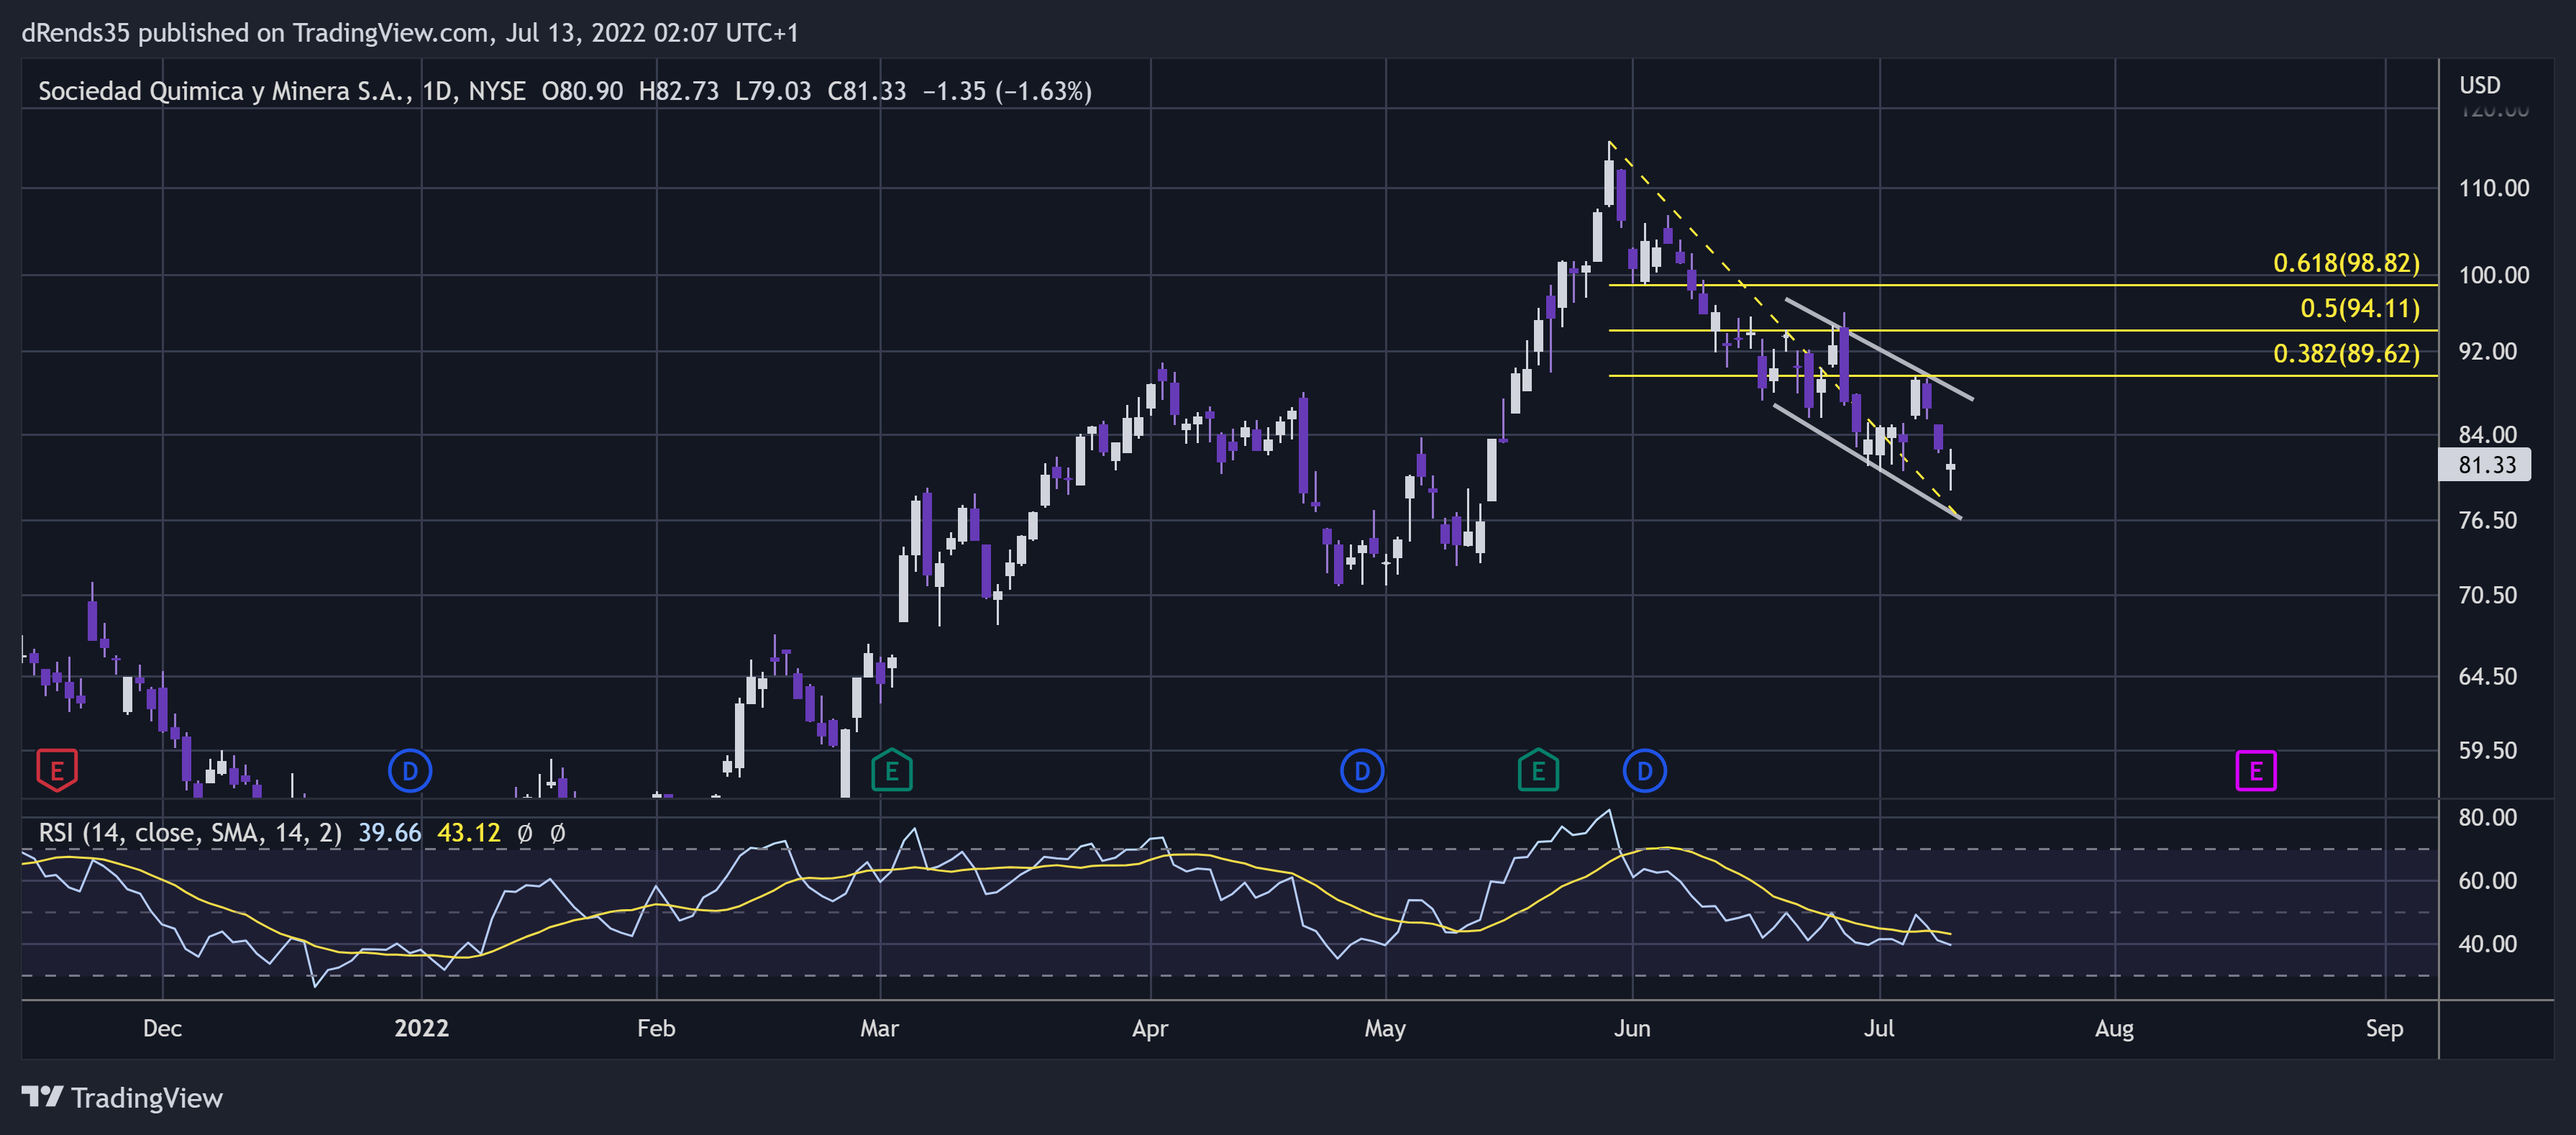Click the 0.5(94.11) Fibonacci level label

[2360, 308]
